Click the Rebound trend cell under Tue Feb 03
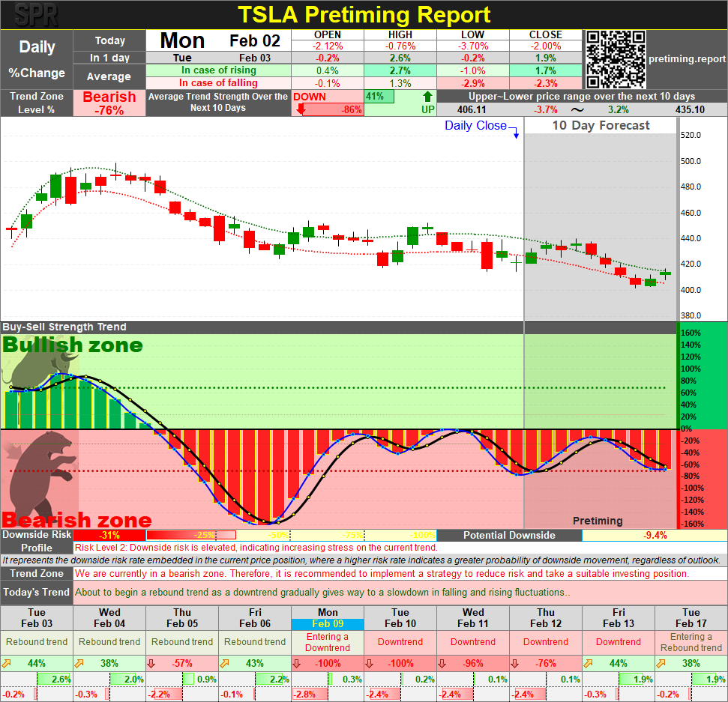Image resolution: width=728 pixels, height=702 pixels. click(37, 642)
